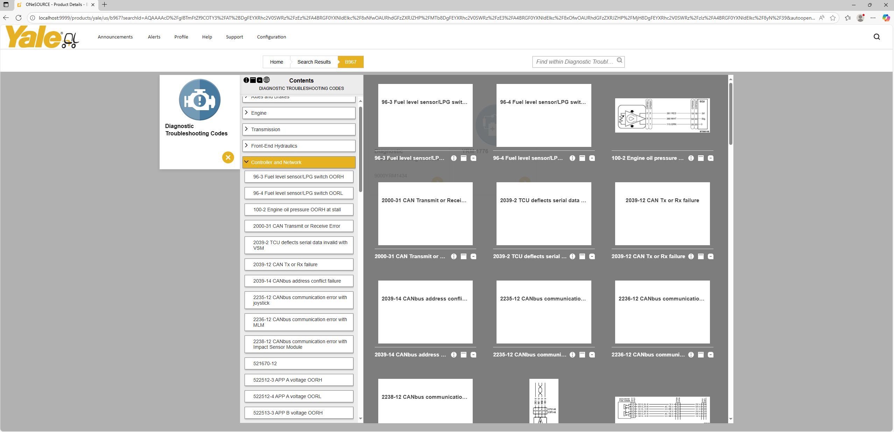Viewport: 894px width, 432px height.
Task: Click the remove icon in Contents header
Action: [x=260, y=80]
